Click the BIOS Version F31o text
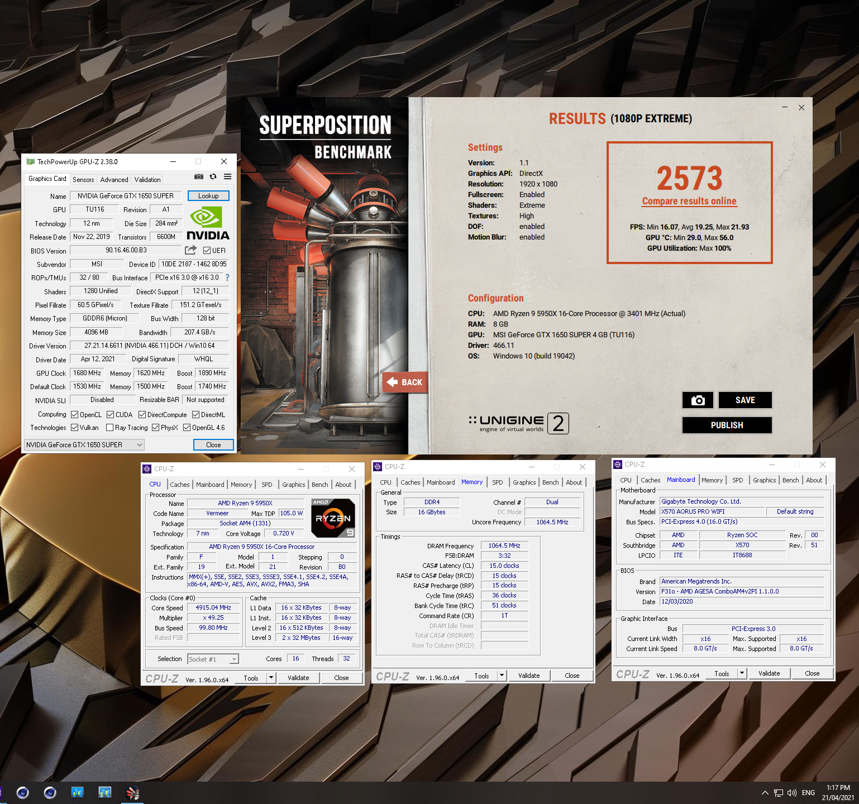The image size is (859, 804). coord(742,591)
